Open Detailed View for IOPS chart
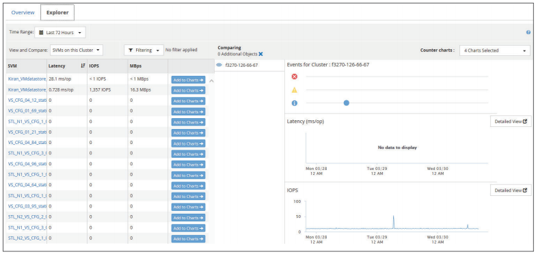 point(511,190)
